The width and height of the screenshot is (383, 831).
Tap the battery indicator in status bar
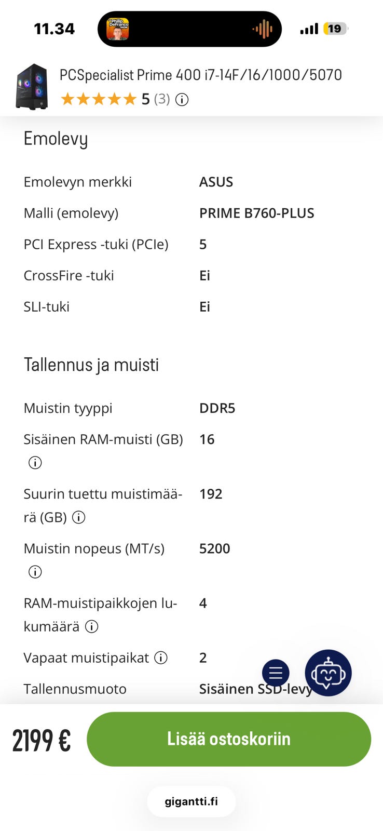tap(335, 29)
